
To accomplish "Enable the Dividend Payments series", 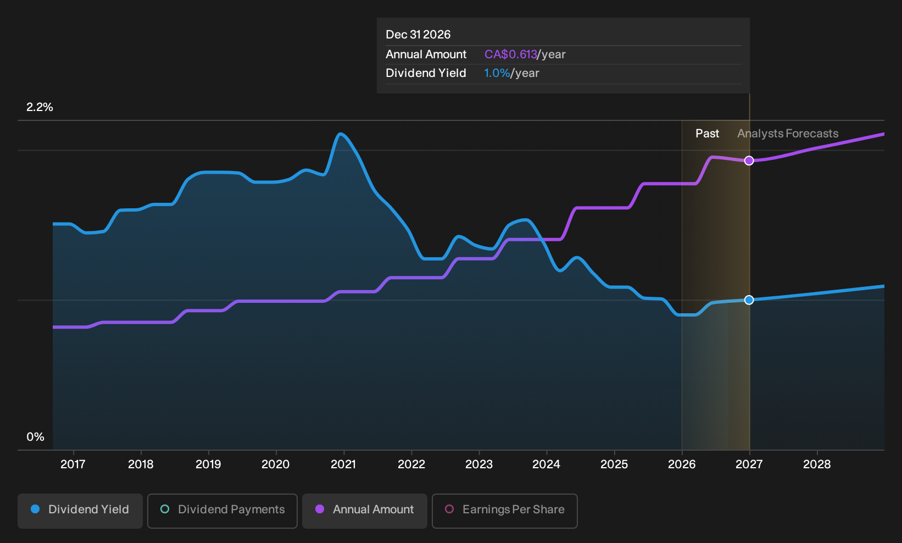I will [222, 511].
